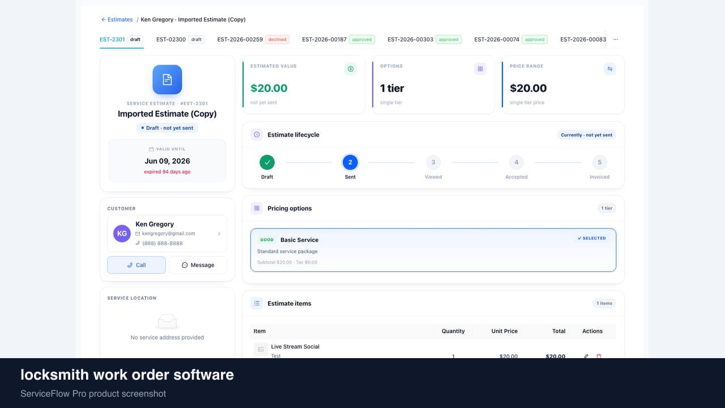Open the EST-02300 draft tab
The image size is (725, 408).
tap(180, 40)
